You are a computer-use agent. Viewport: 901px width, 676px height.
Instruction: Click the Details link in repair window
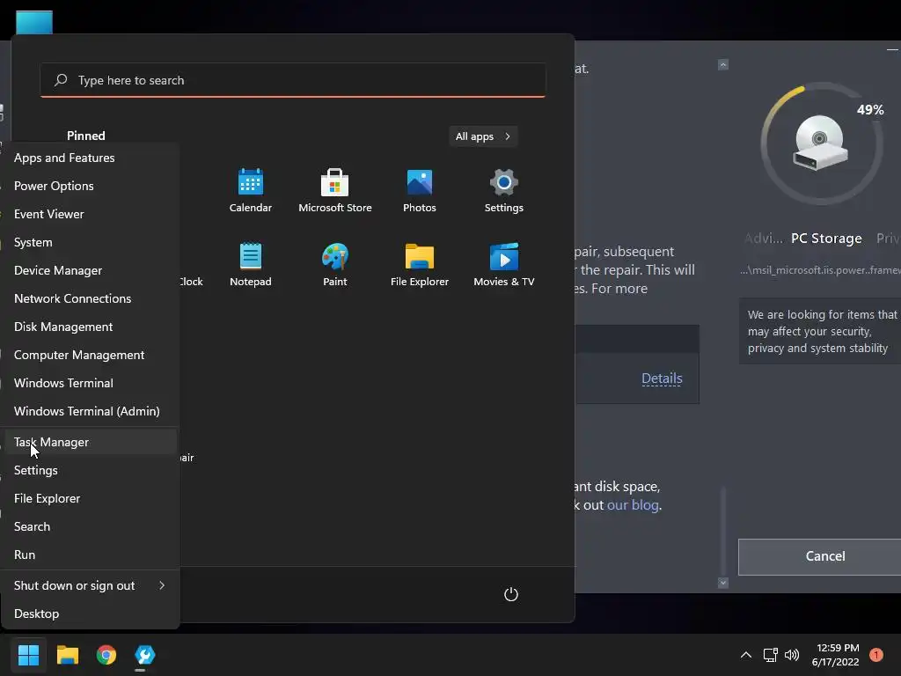point(662,378)
